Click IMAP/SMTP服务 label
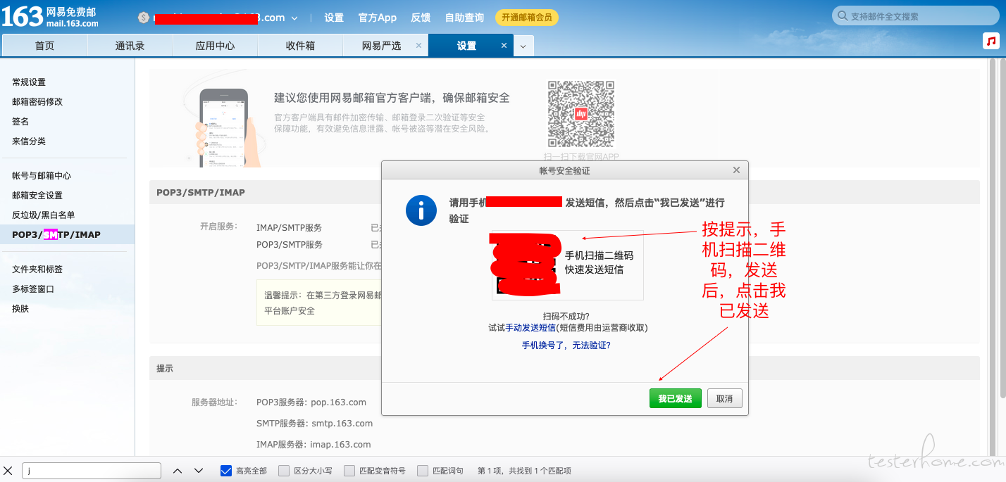 tap(290, 228)
